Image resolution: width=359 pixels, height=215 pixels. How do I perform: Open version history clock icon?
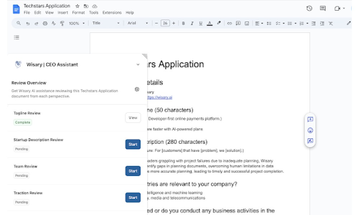(309, 9)
